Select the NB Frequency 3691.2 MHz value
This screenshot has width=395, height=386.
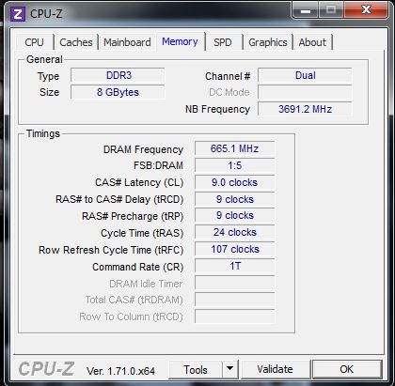(305, 109)
